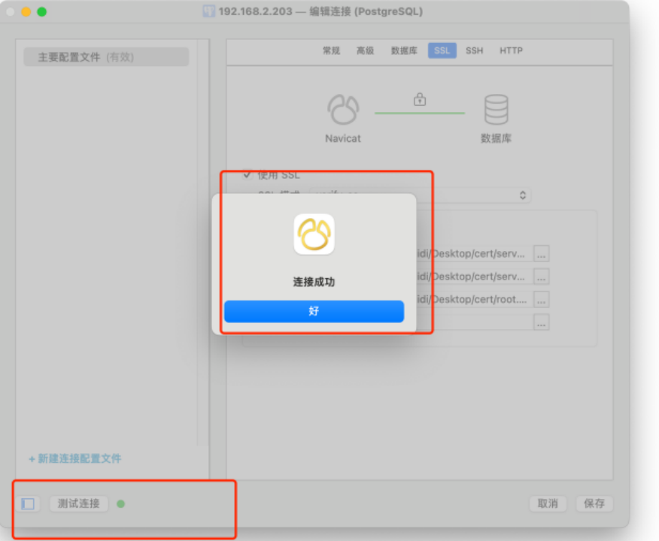659x541 pixels.
Task: Click the 保存 button
Action: click(x=594, y=503)
